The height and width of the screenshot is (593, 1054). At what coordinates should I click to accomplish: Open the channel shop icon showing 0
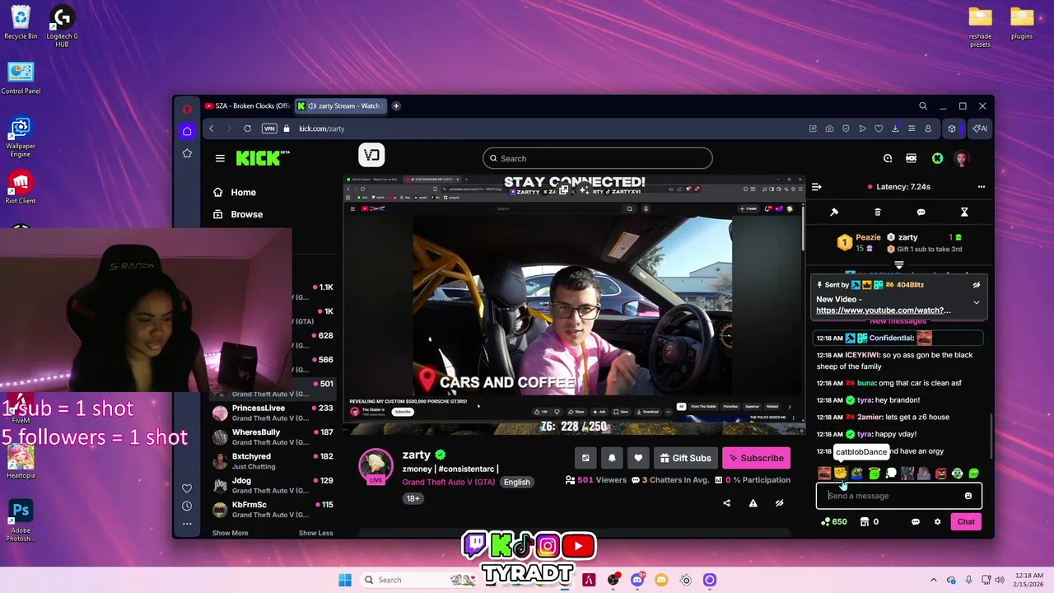(870, 521)
